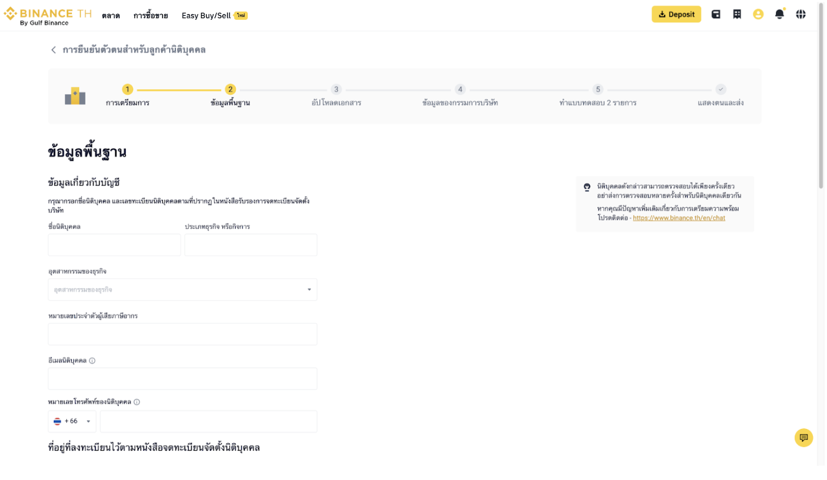The width and height of the screenshot is (827, 480).
Task: Click the Binance TH logo
Action: click(47, 16)
